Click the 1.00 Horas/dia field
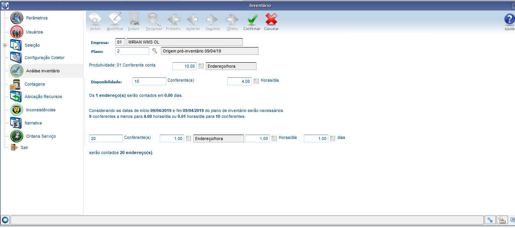This screenshot has height=228, width=515. point(257,139)
